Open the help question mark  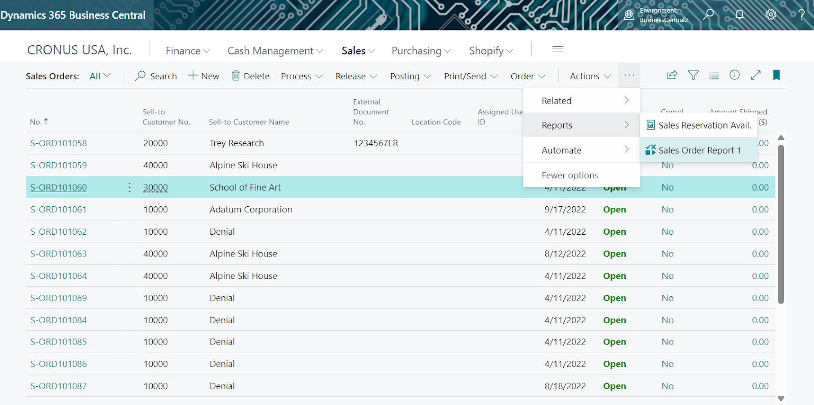[802, 14]
